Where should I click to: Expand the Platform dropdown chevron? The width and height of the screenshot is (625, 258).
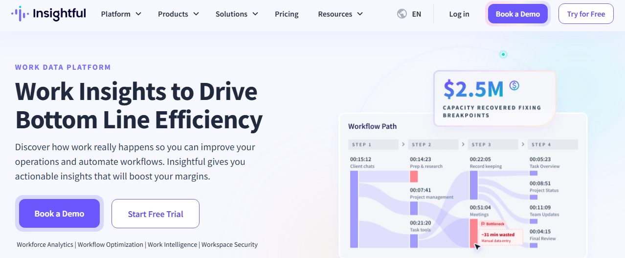pos(138,14)
